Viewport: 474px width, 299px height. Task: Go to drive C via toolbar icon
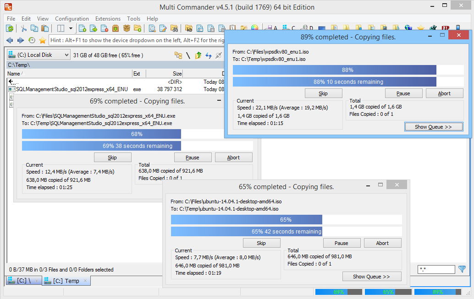(x=289, y=28)
